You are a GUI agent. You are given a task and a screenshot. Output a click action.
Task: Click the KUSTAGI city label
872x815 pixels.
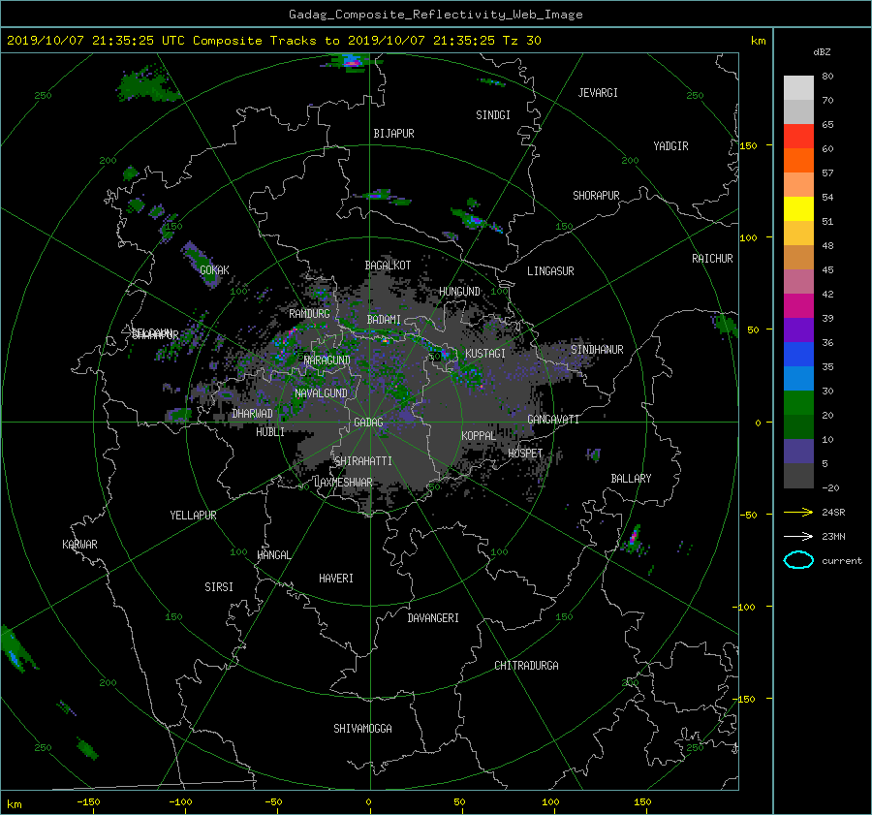485,354
